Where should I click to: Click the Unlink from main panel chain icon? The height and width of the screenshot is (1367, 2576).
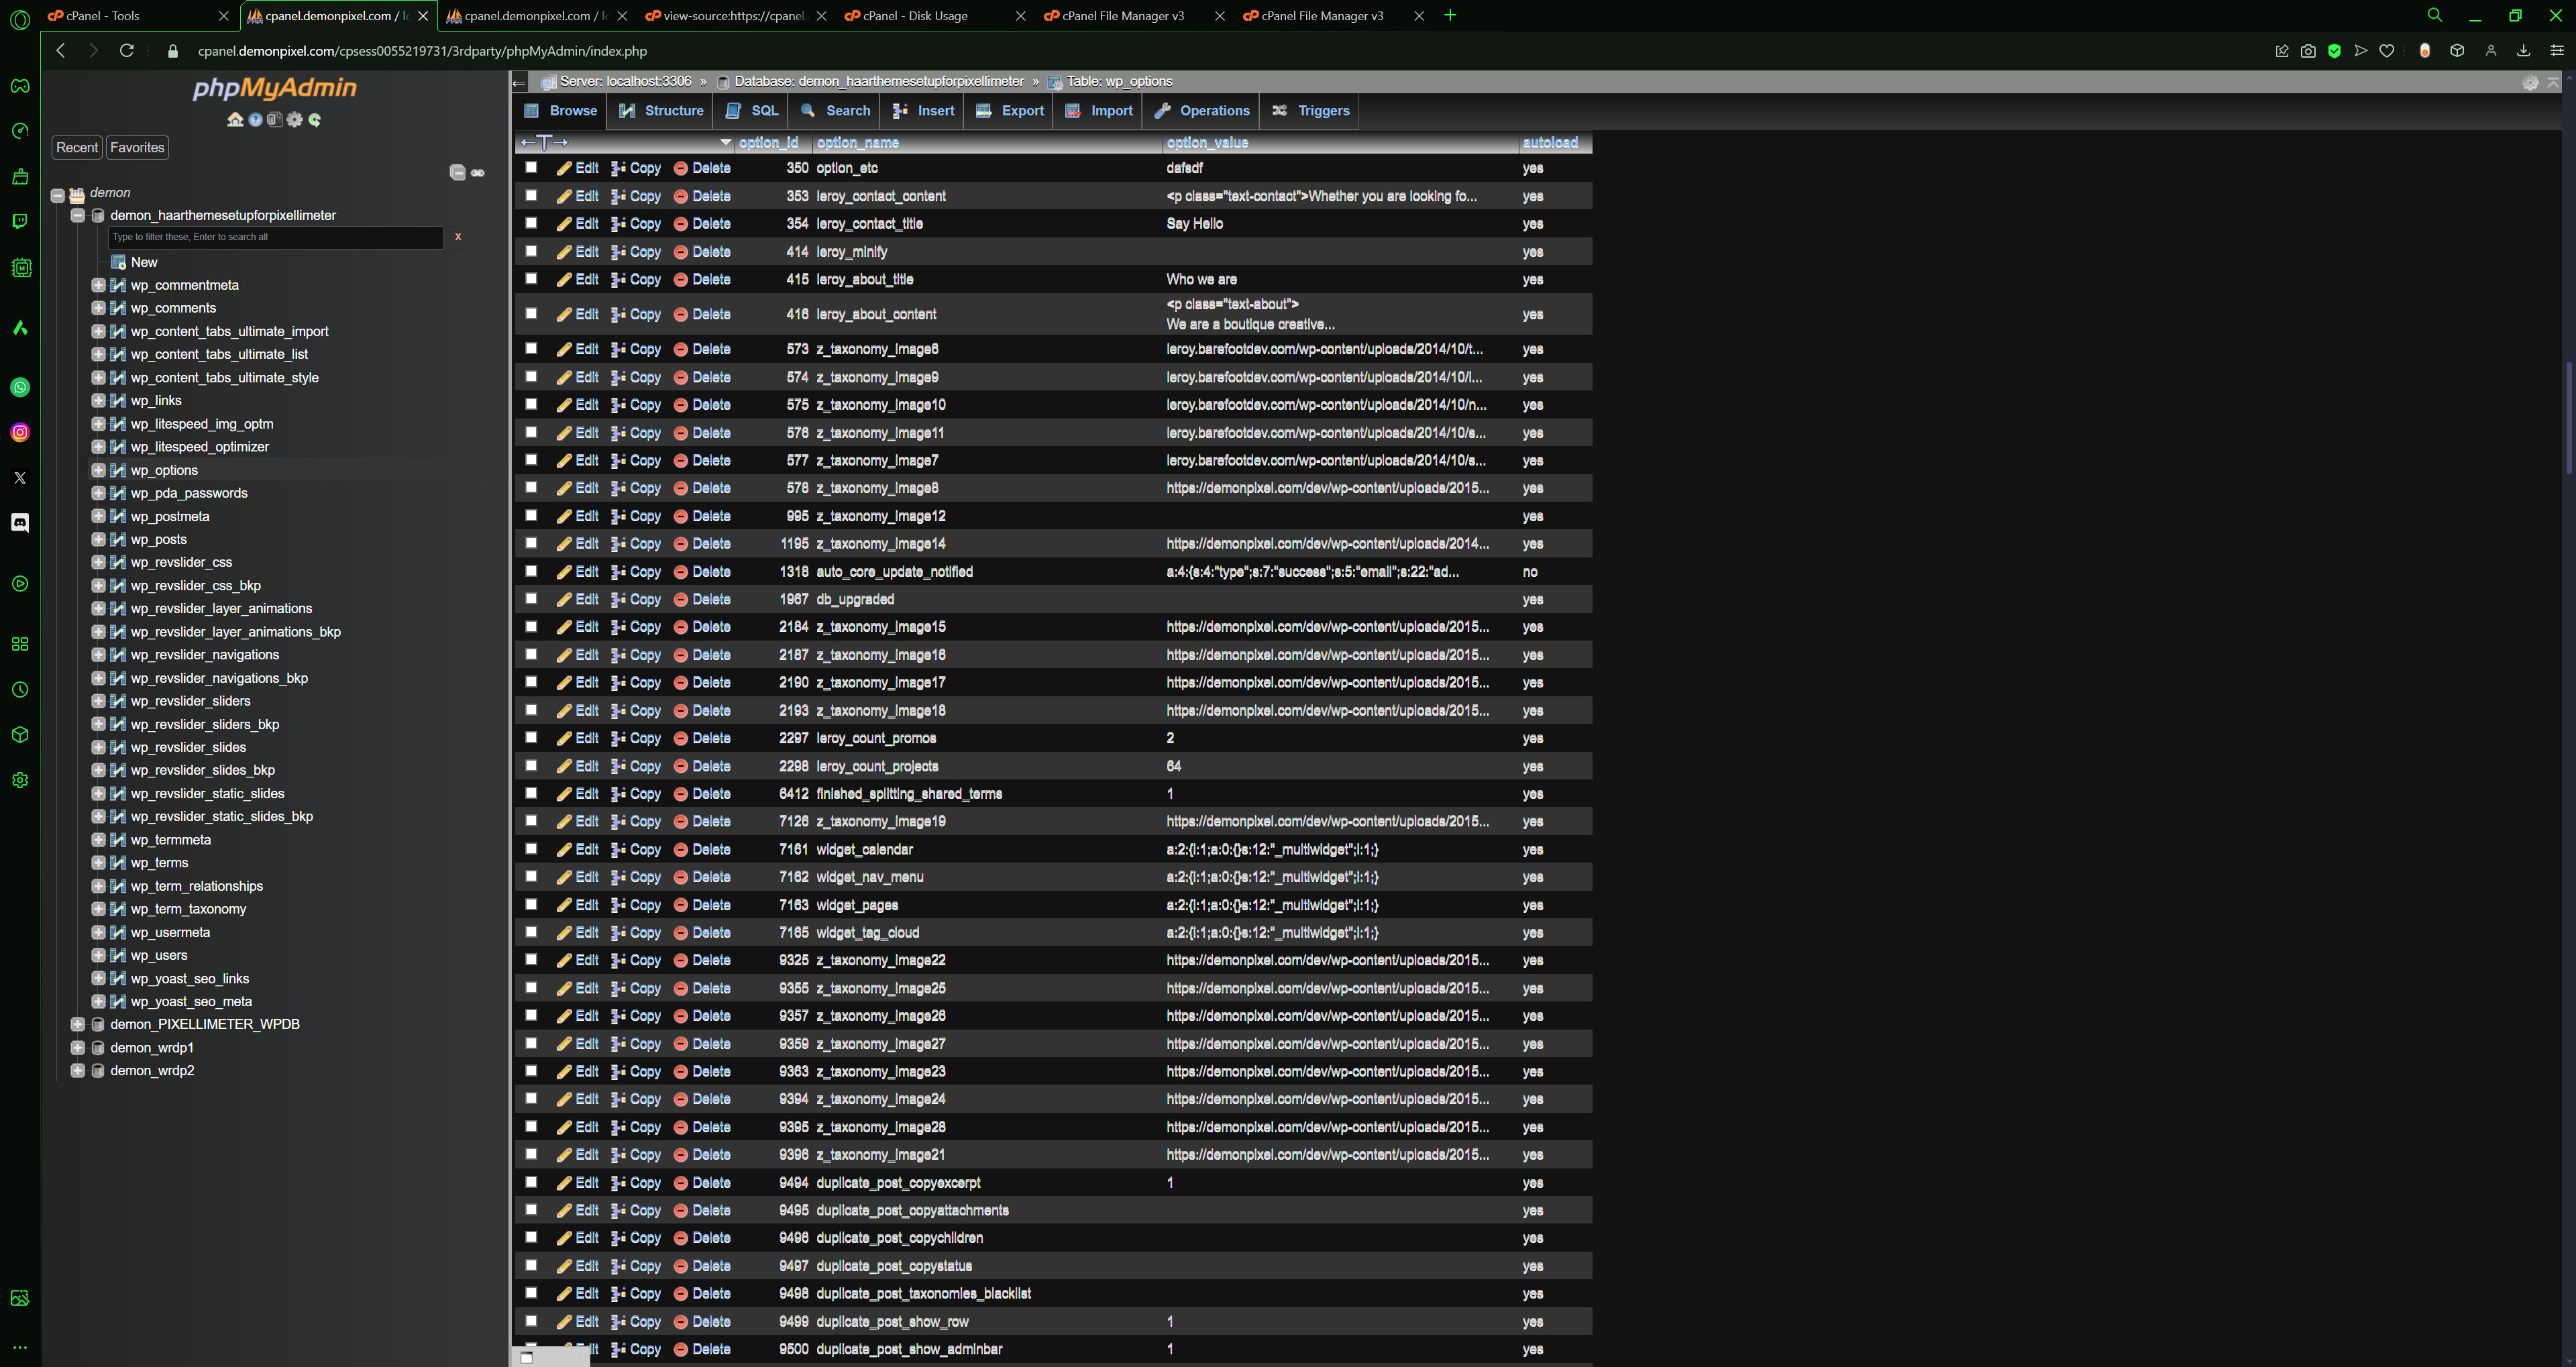point(478,173)
